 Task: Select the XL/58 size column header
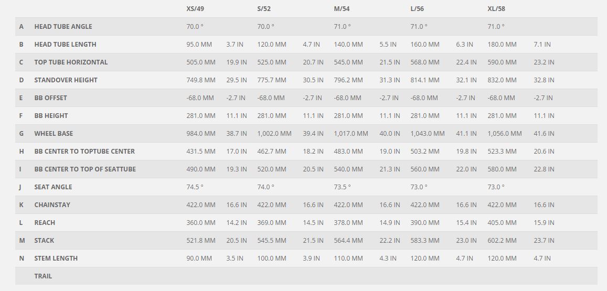tap(496, 9)
